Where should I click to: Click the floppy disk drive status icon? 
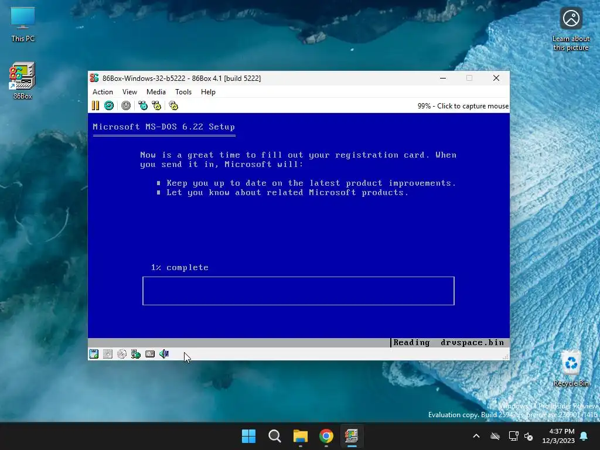(94, 354)
